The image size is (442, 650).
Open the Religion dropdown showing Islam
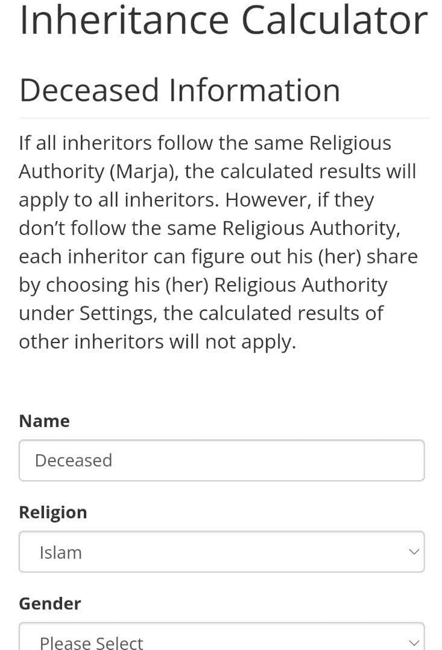point(221,552)
